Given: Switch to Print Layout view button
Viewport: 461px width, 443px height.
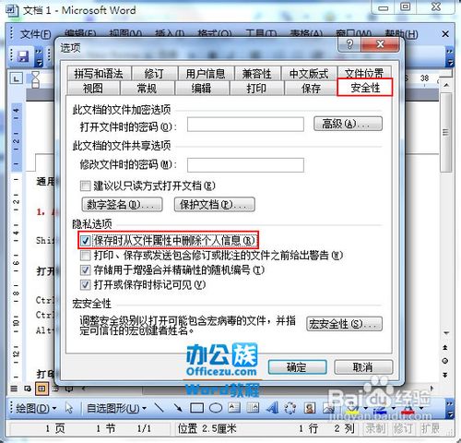Looking at the screenshot, I should (41, 389).
